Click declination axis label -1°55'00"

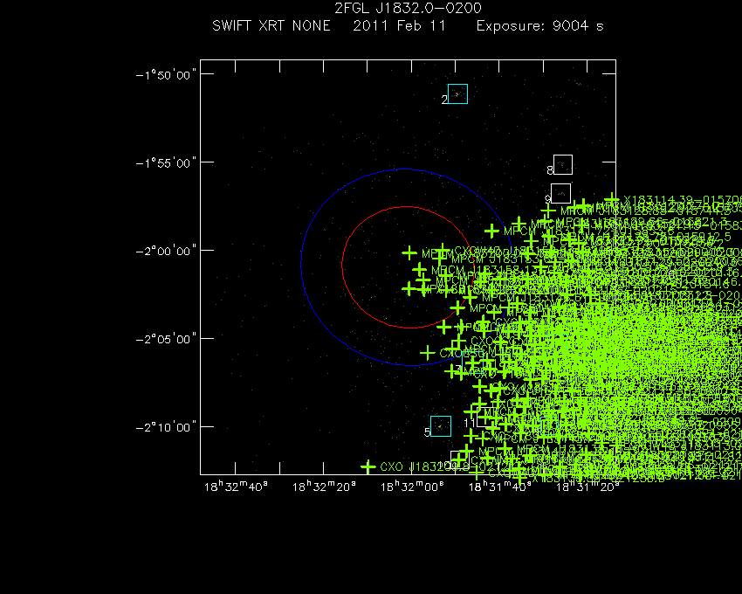[166, 163]
